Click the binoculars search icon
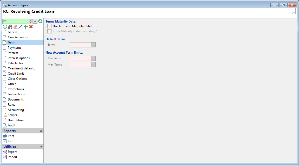Viewport: 299px width, 165px height. pyautogui.click(x=10, y=27)
